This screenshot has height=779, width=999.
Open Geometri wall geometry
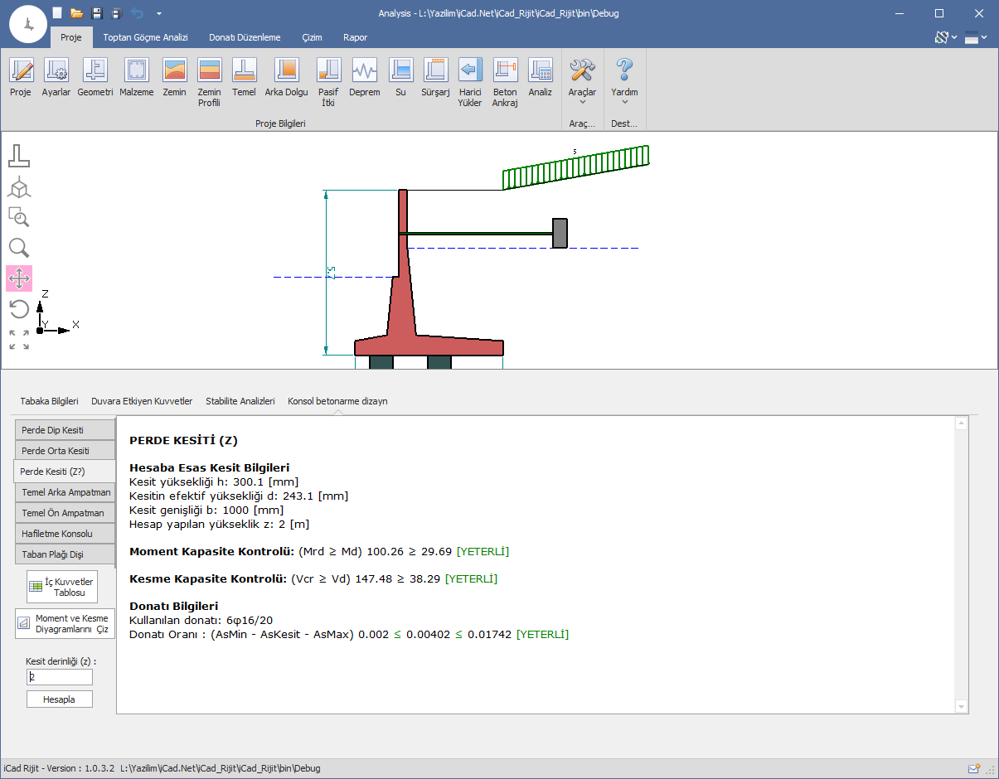[95, 78]
